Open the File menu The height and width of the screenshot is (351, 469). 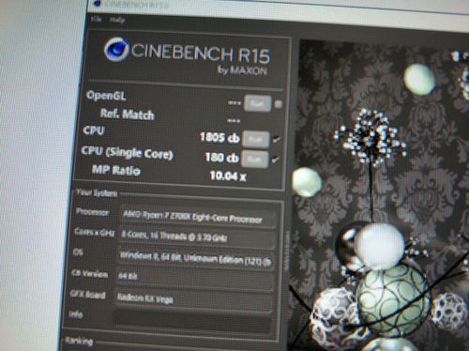(96, 19)
